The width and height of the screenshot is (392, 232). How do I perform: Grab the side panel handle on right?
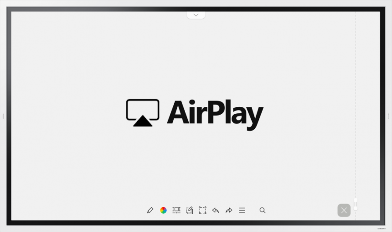pyautogui.click(x=356, y=204)
